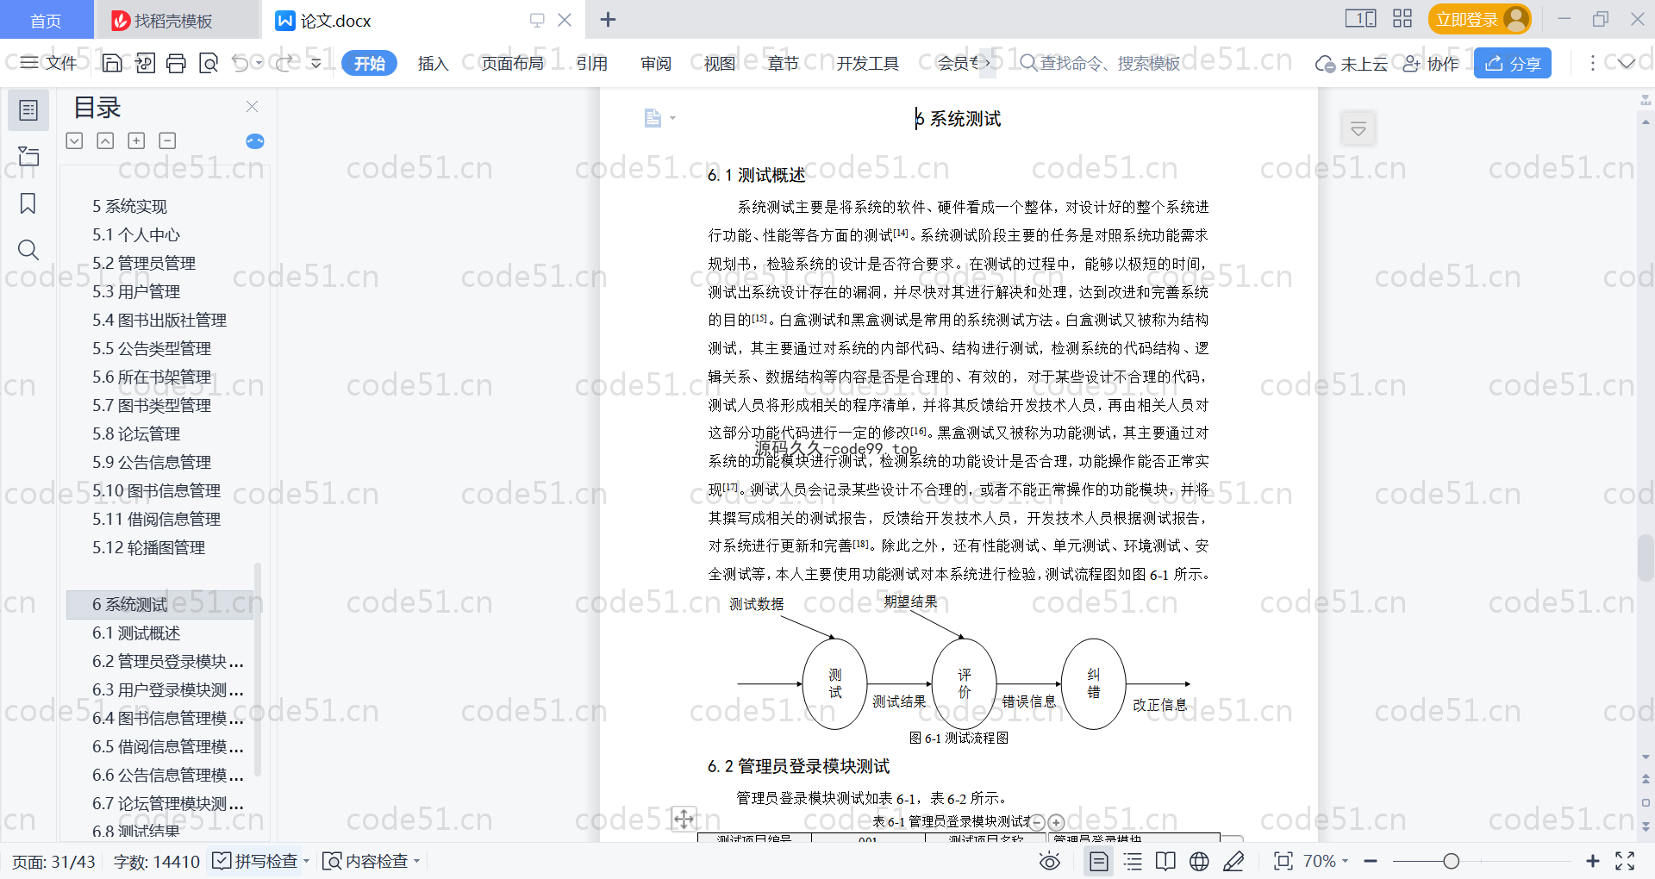
Task: Click the 查找命令 search field
Action: coord(1101,63)
